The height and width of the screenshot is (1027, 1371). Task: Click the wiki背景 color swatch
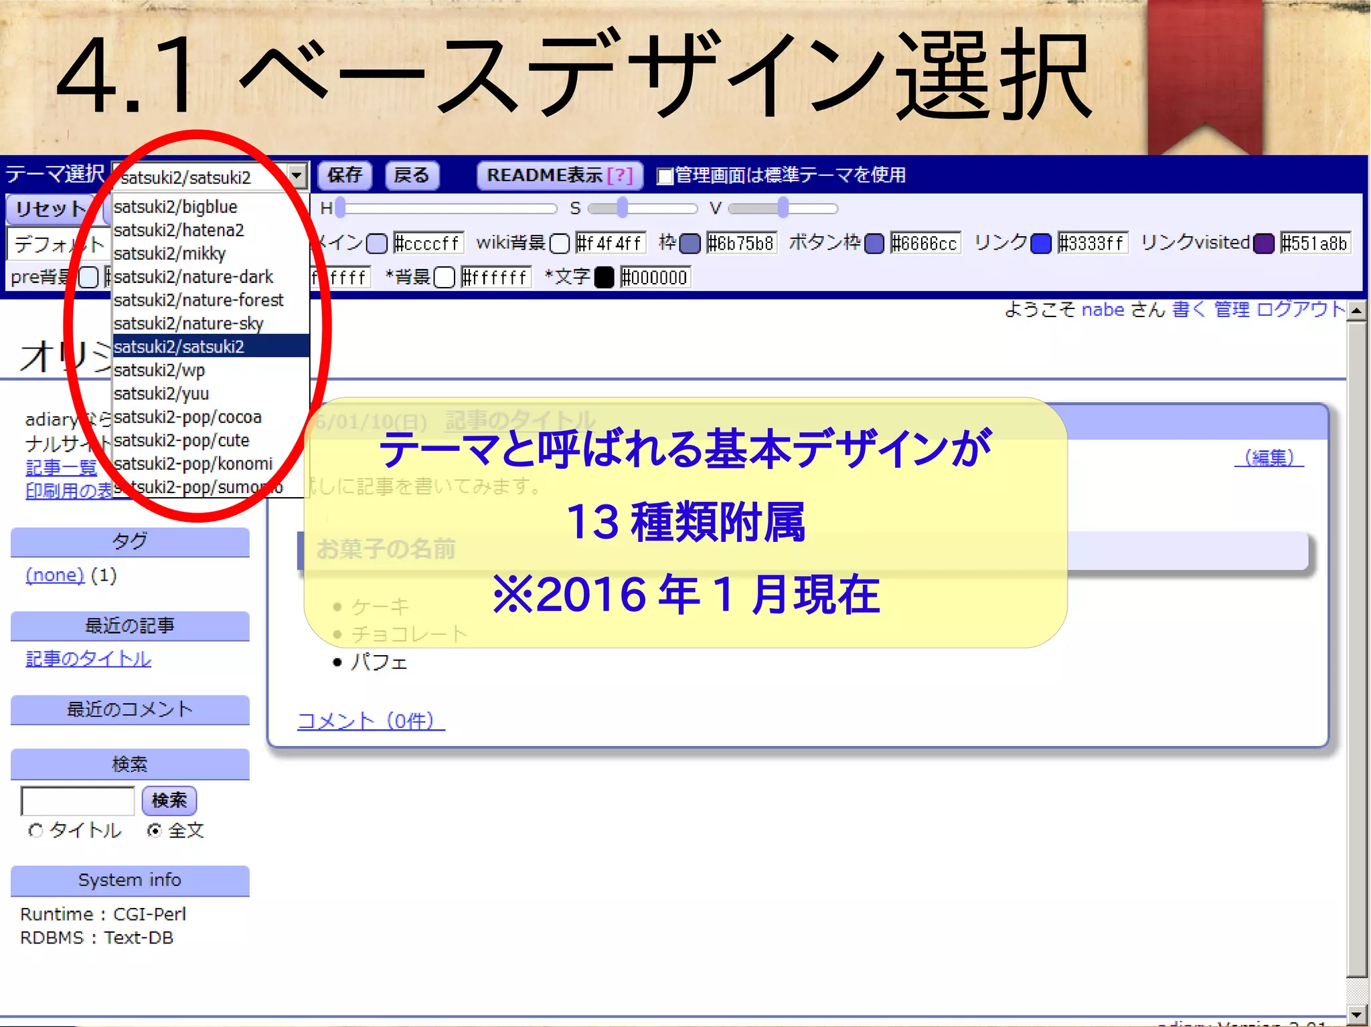(x=559, y=244)
